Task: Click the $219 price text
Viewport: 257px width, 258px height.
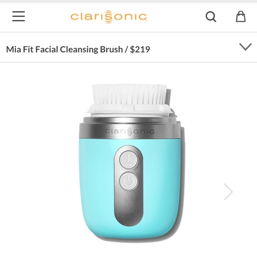Action: (x=140, y=49)
